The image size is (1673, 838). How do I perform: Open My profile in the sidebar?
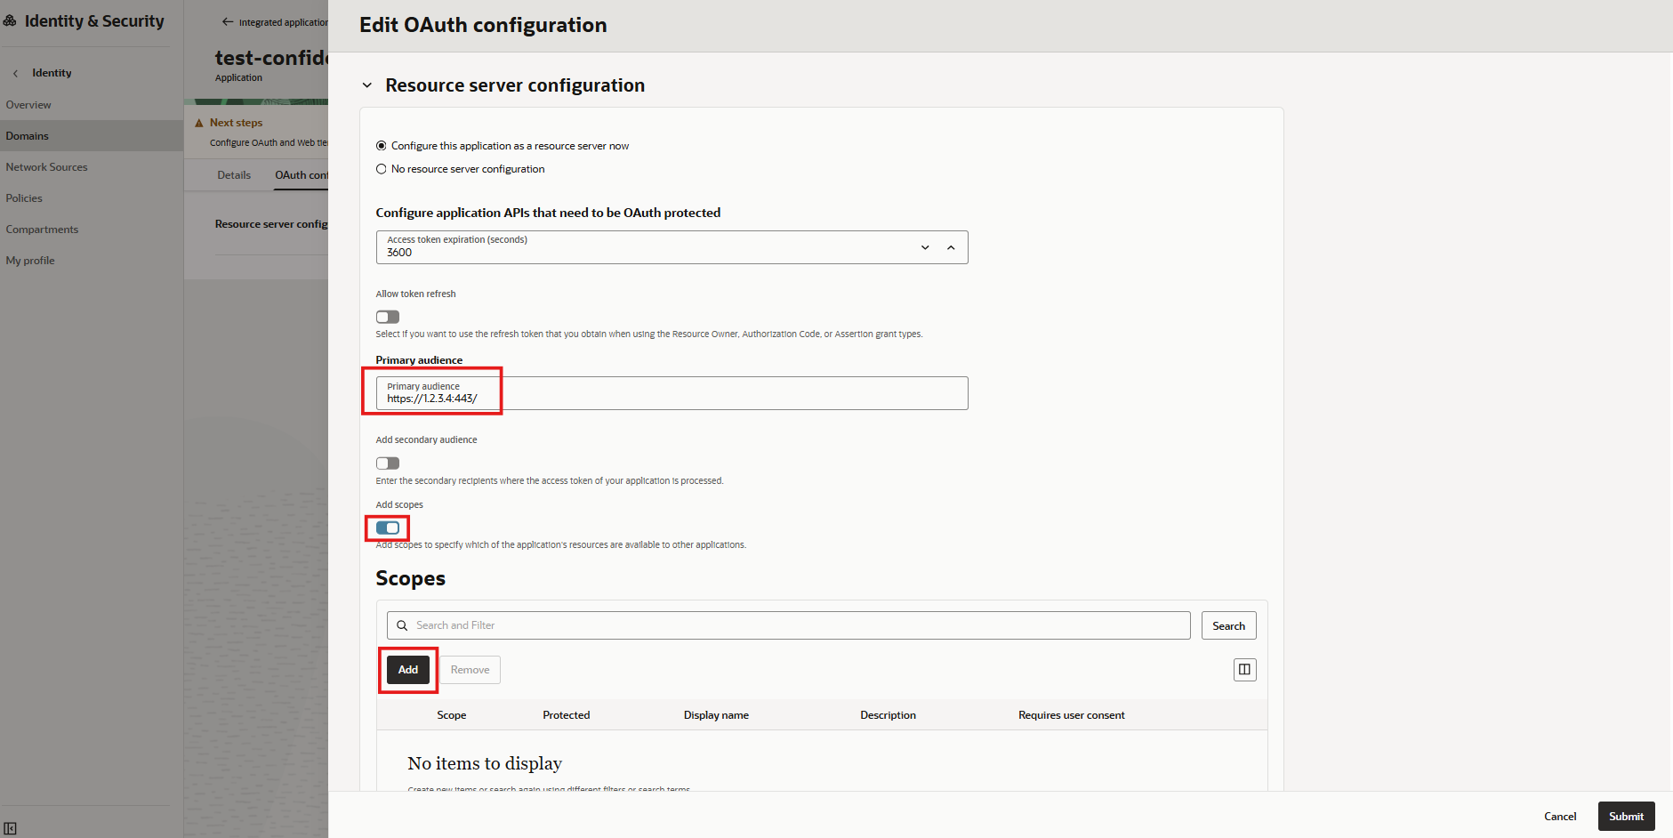tap(30, 261)
